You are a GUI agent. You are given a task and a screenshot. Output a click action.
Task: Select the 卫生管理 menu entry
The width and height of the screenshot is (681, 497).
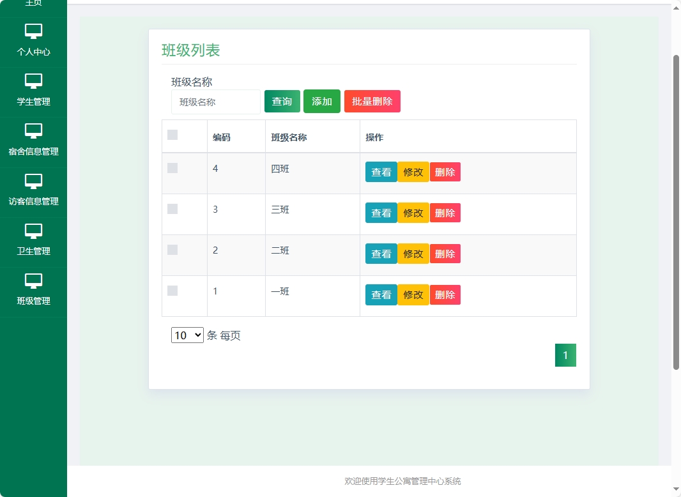(x=33, y=251)
